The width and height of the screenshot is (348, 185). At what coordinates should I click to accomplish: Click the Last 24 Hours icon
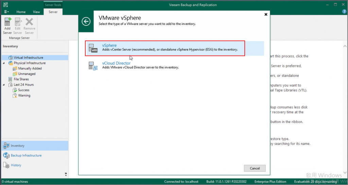[11, 85]
